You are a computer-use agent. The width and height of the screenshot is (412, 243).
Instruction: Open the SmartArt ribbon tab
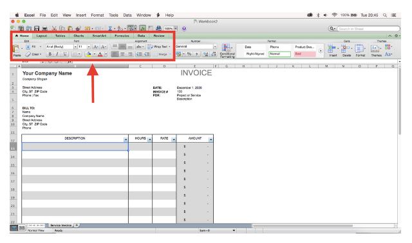(x=99, y=36)
